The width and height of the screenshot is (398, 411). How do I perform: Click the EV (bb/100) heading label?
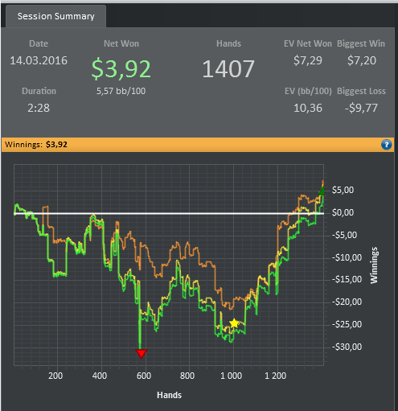pos(308,91)
